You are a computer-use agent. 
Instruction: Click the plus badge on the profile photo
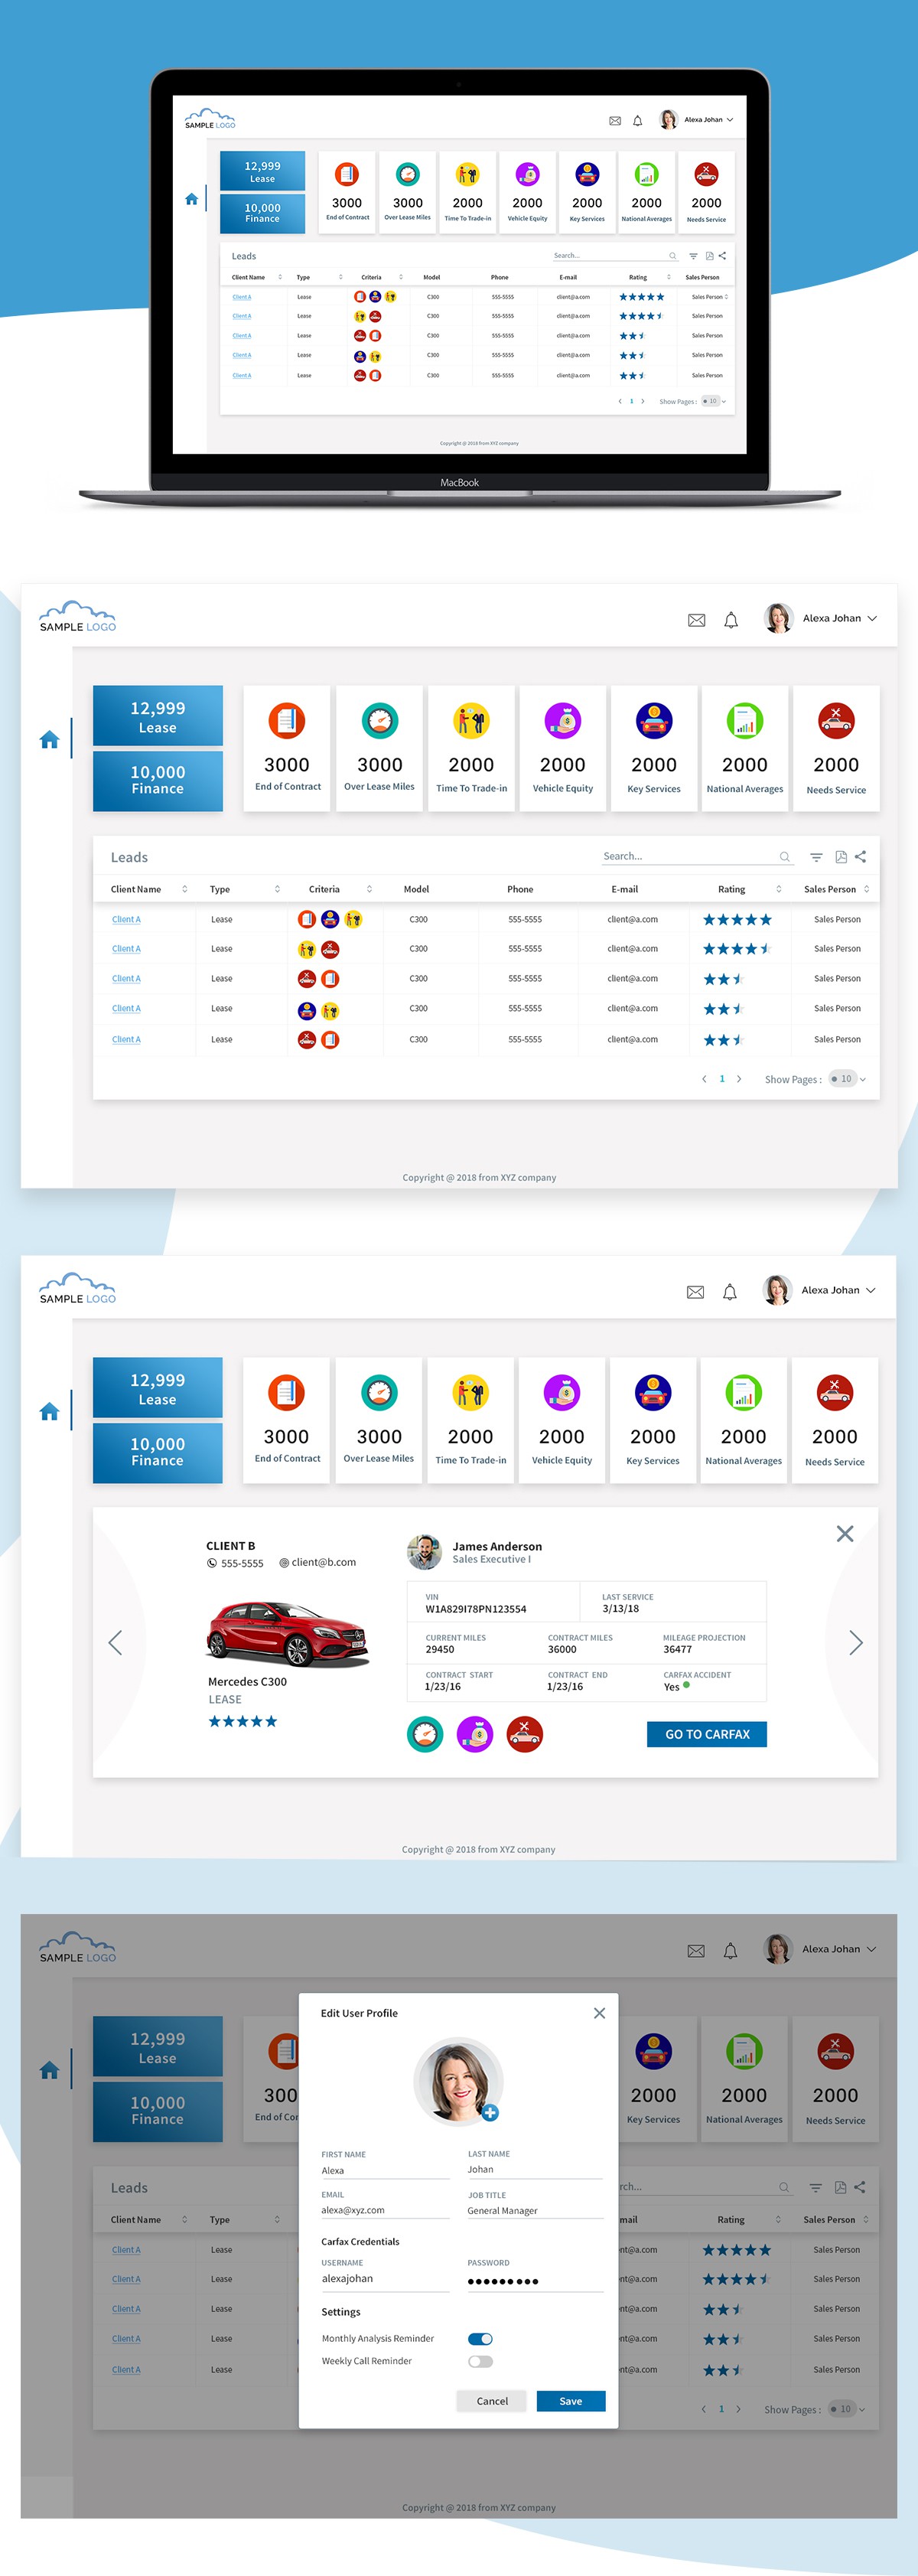coord(490,2113)
